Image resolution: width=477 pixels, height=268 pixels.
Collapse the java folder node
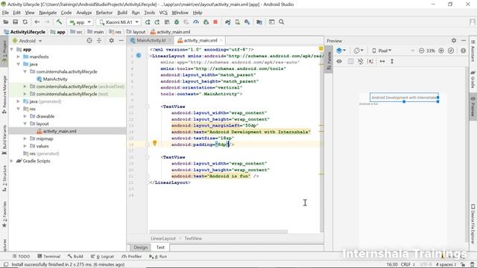pos(18,64)
